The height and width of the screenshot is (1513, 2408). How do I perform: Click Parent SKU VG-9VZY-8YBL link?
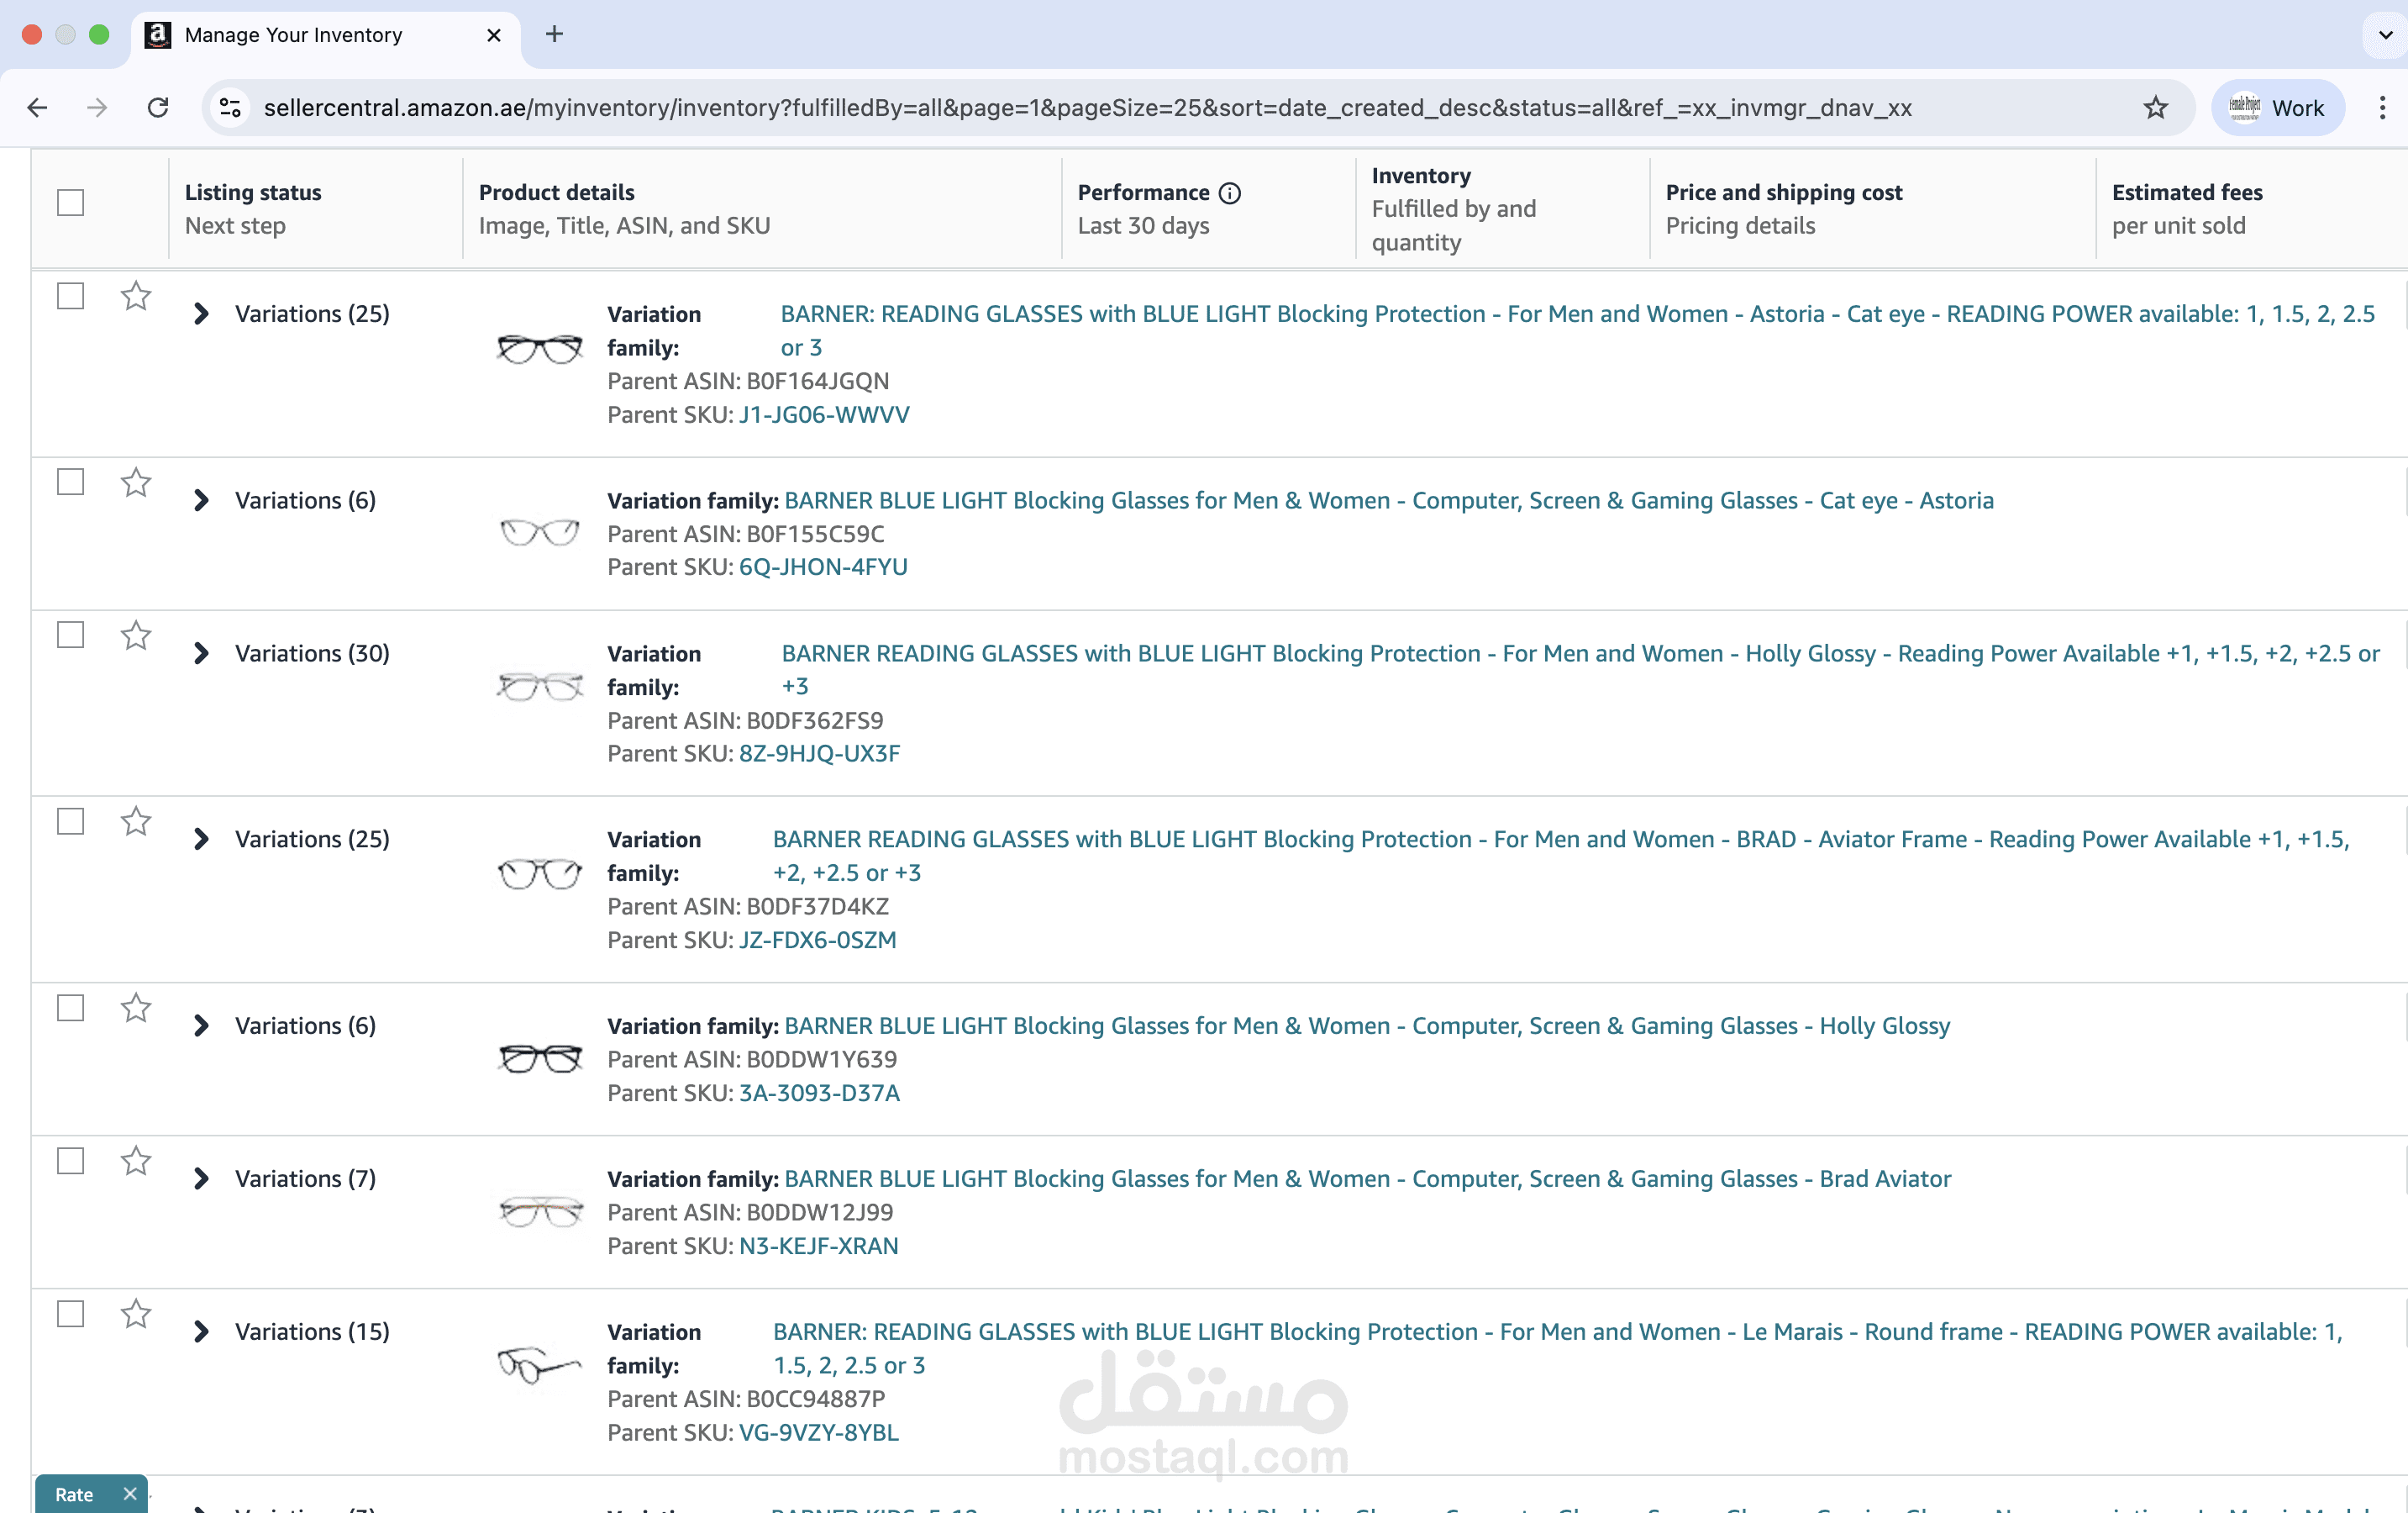click(x=819, y=1432)
